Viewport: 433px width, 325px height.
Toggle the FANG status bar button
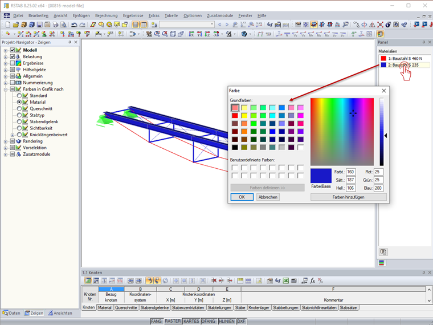click(156, 321)
